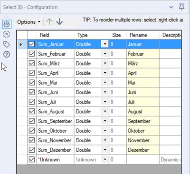Uncheck the Sum_Februar field checkbox
Image resolution: width=190 pixels, height=174 pixels.
(x=32, y=54)
